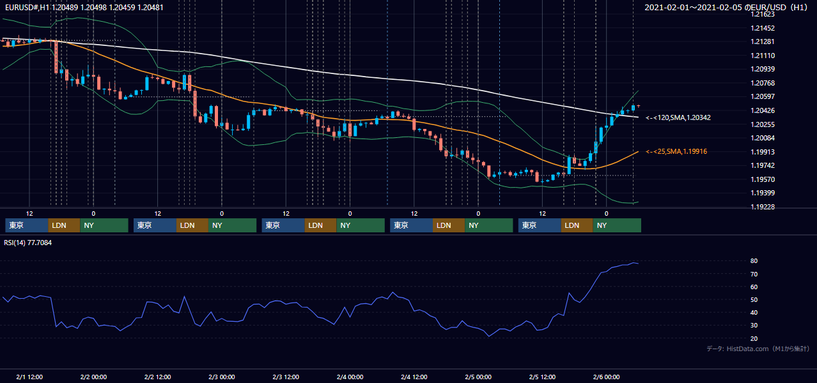Screen dimensions: 817x383
Task: Click the 2/2 00:00 time axis label
Action: pos(93,377)
